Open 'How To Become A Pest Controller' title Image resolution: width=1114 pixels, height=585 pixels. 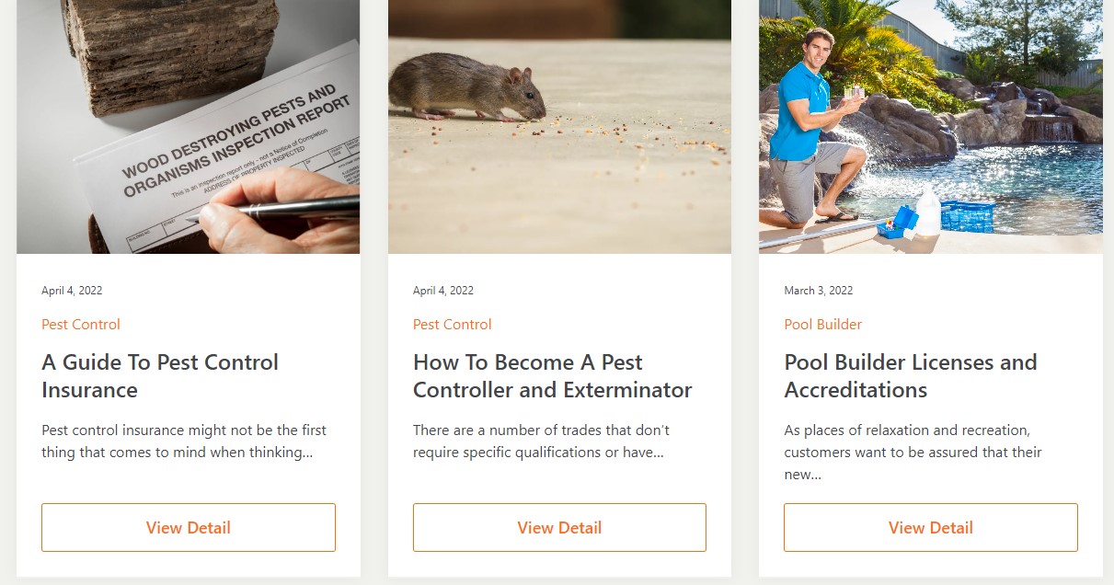click(553, 376)
